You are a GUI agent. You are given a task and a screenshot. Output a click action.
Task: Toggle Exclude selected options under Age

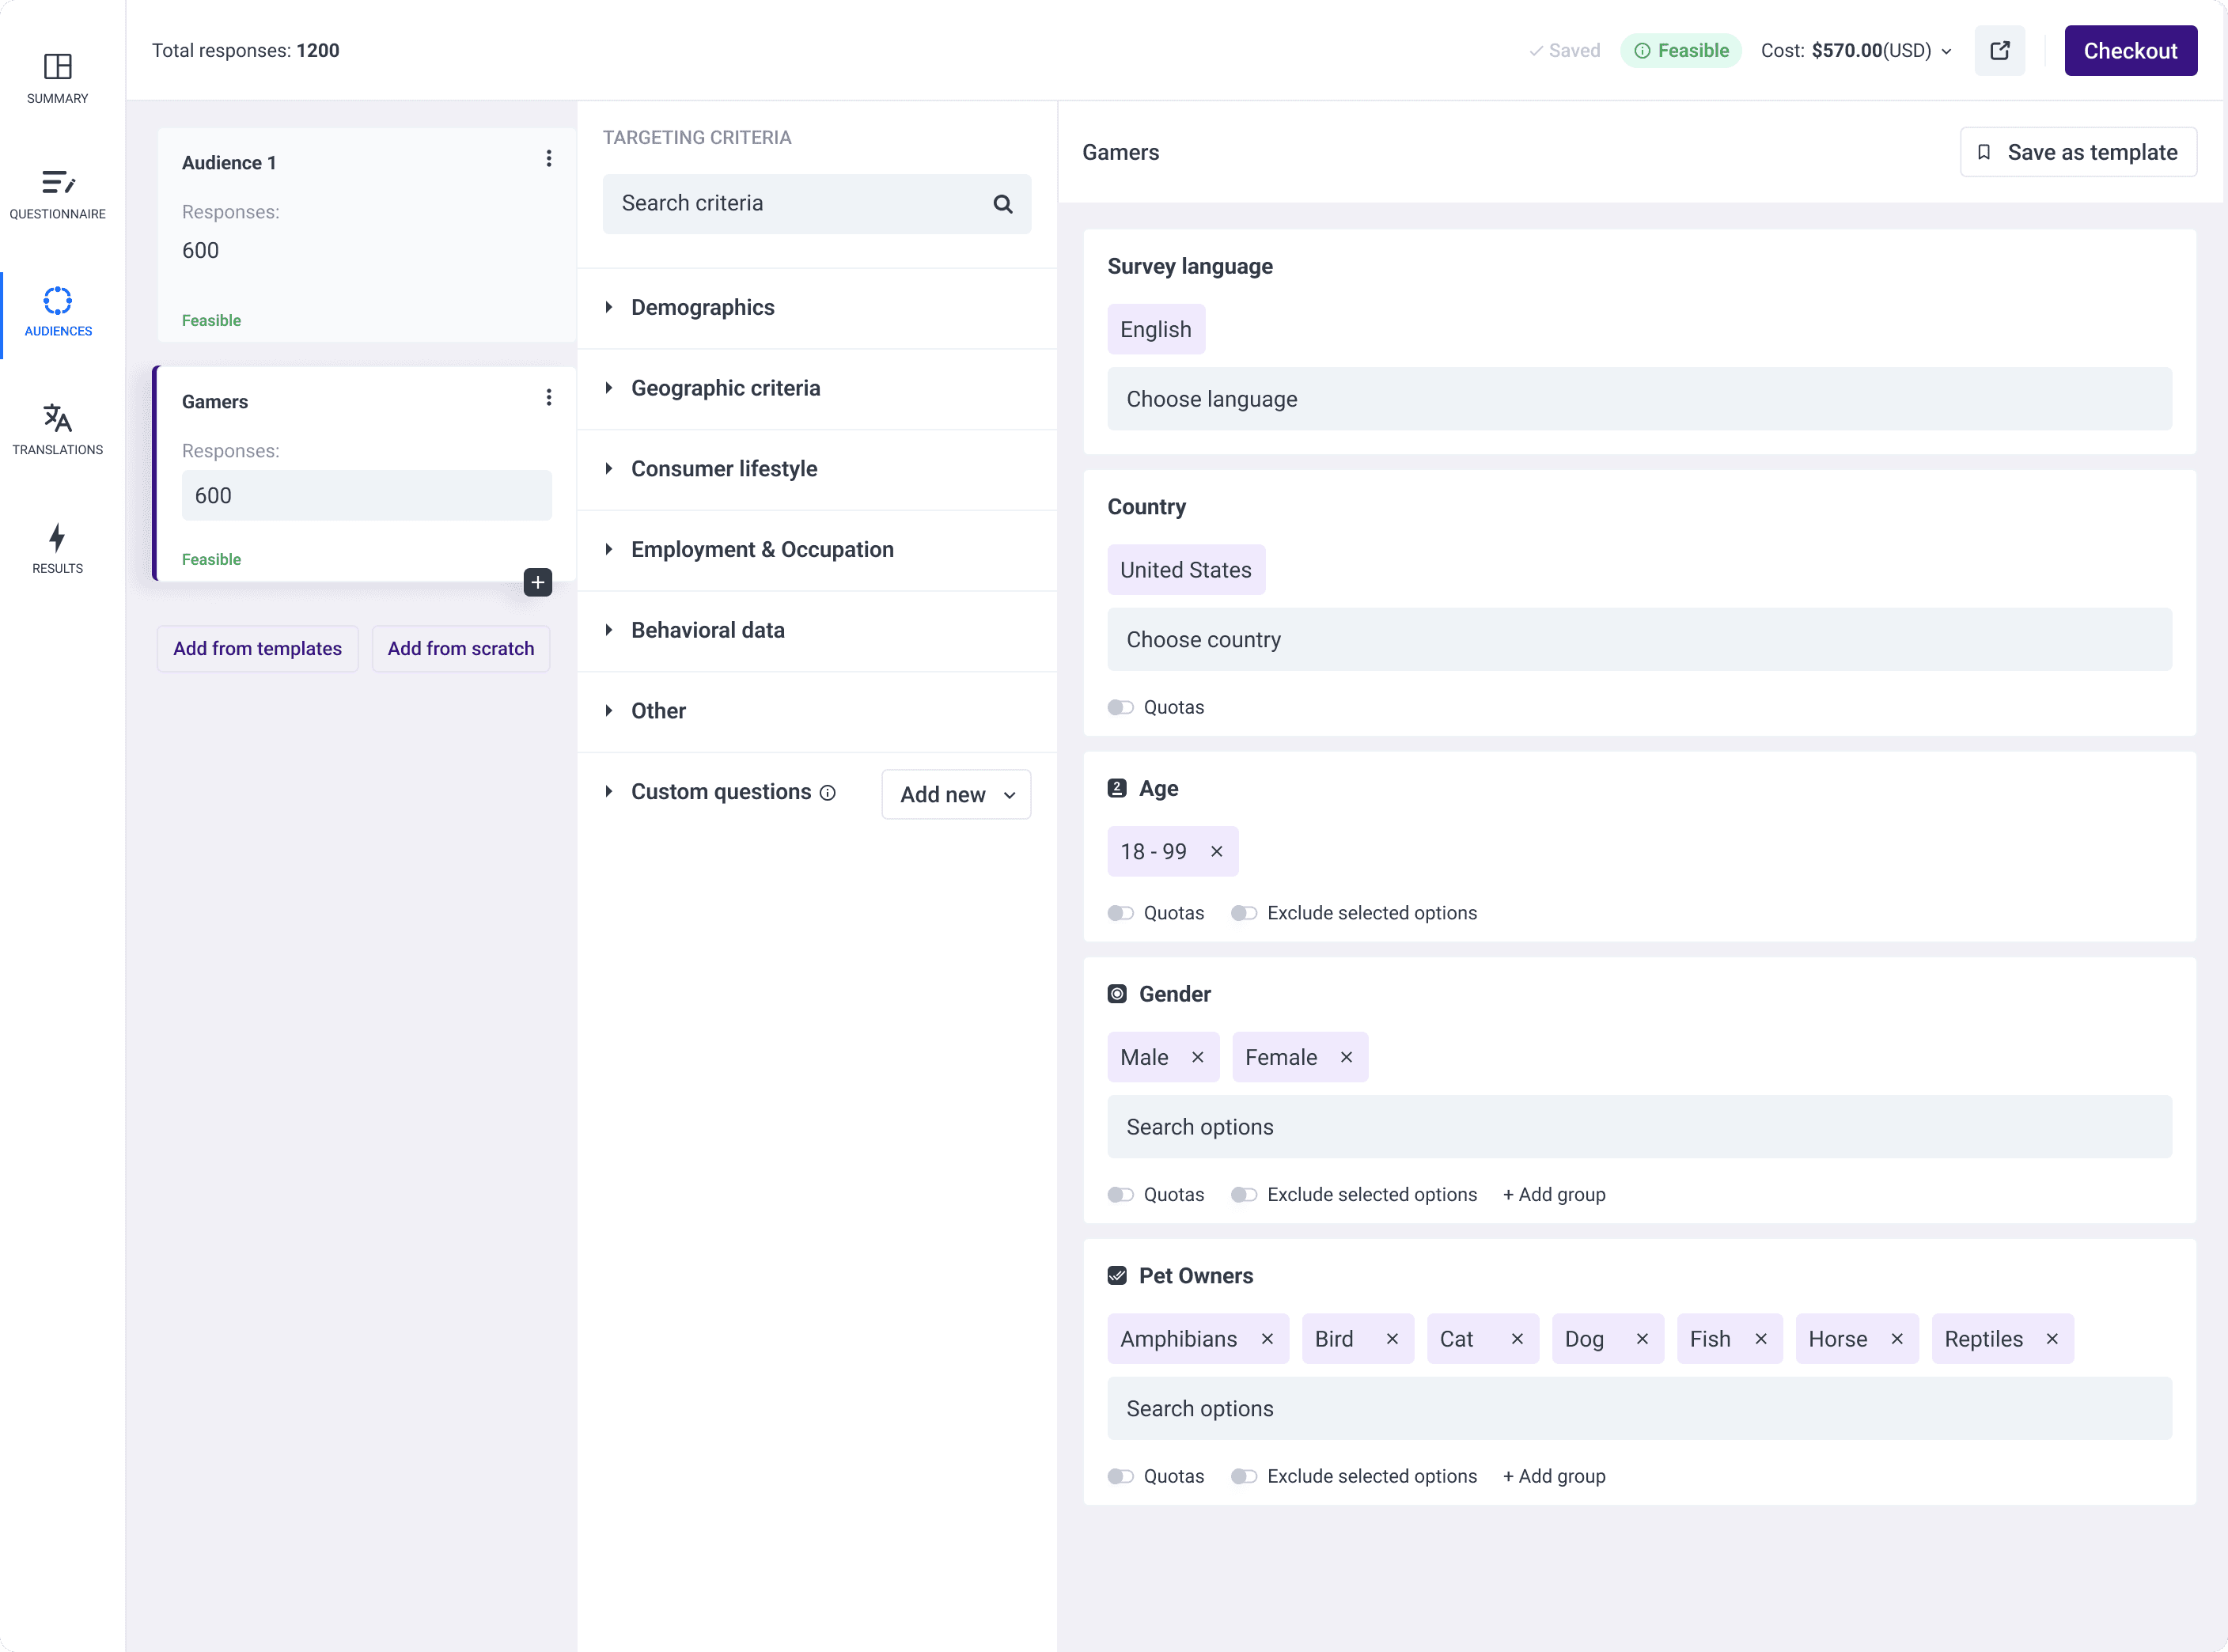pyautogui.click(x=1243, y=912)
